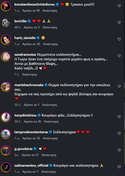
Task: Like g.goudaras's comment
Action: 119,150
